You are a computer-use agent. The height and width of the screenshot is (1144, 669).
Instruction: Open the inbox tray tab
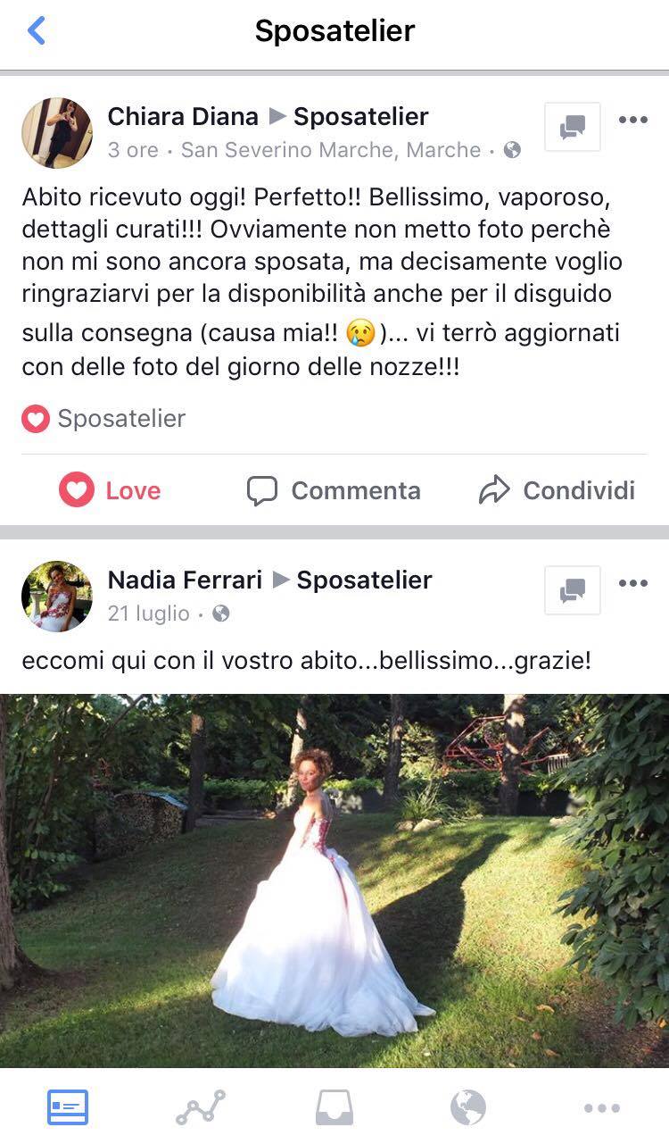point(334,1108)
